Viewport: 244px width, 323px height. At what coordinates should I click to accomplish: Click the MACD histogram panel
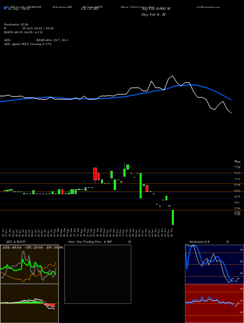(29, 303)
